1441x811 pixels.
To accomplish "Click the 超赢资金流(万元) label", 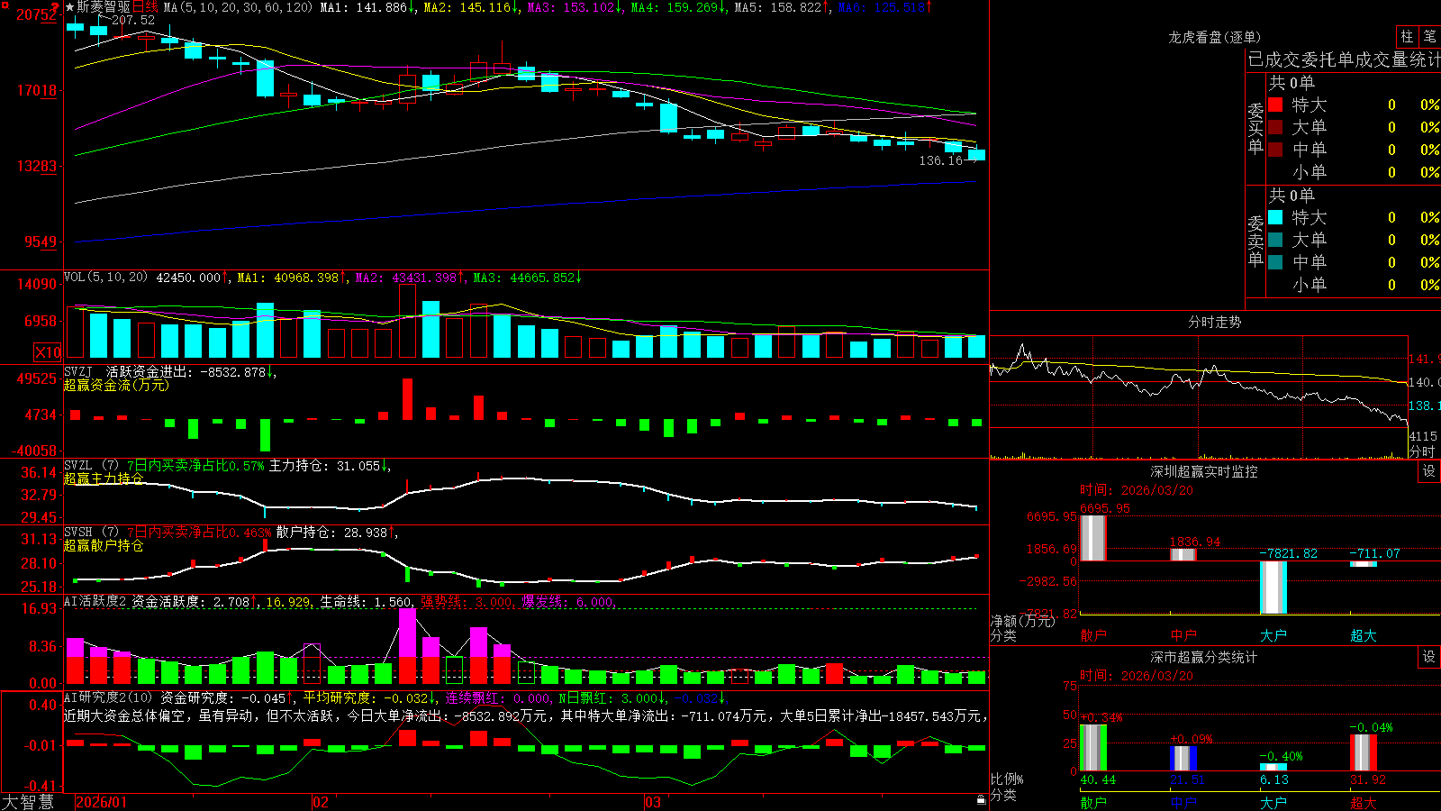I will 116,385.
